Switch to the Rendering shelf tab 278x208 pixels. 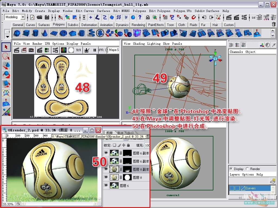coord(138,25)
